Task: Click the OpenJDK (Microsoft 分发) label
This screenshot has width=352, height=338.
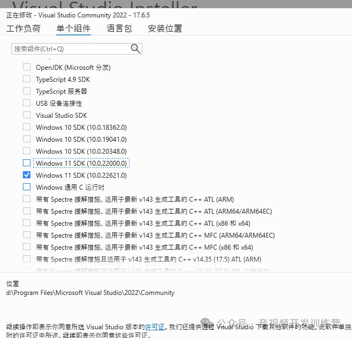Action: 73,68
